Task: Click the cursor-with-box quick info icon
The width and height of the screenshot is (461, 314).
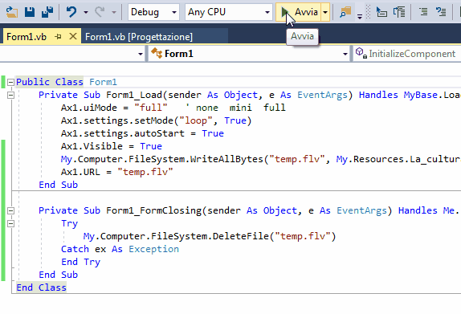Action: (x=381, y=12)
